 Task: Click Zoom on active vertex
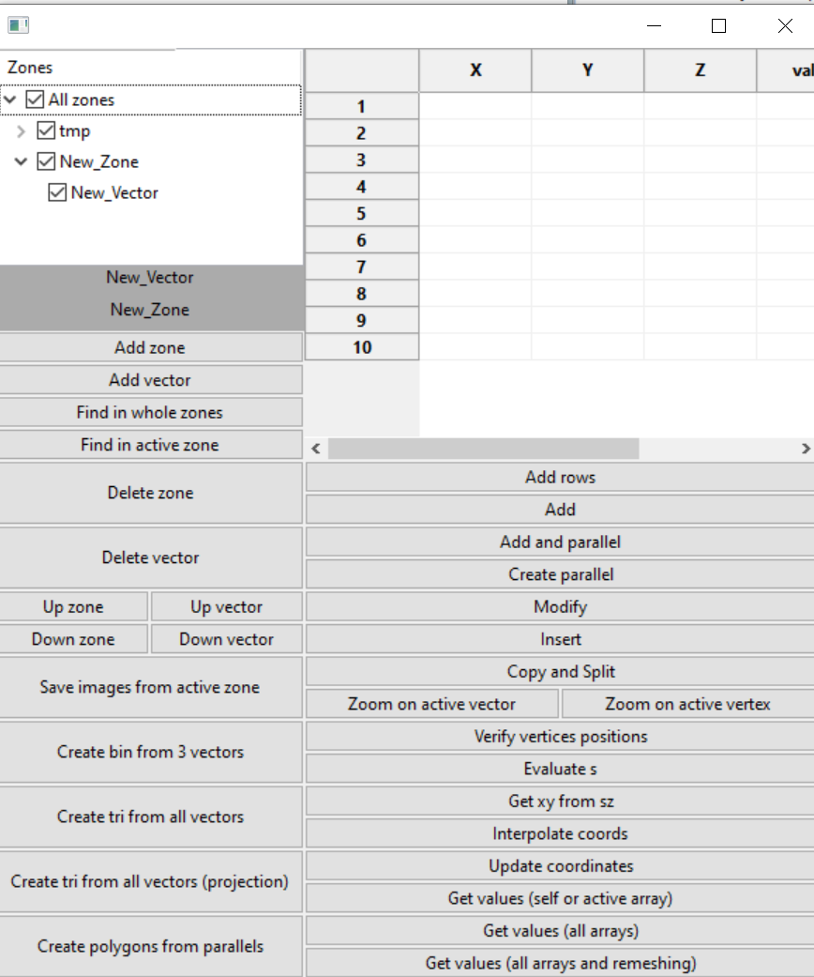pyautogui.click(x=687, y=704)
